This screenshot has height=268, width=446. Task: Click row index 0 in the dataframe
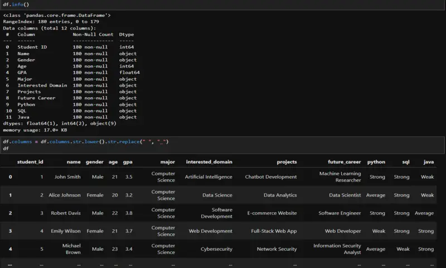point(10,177)
